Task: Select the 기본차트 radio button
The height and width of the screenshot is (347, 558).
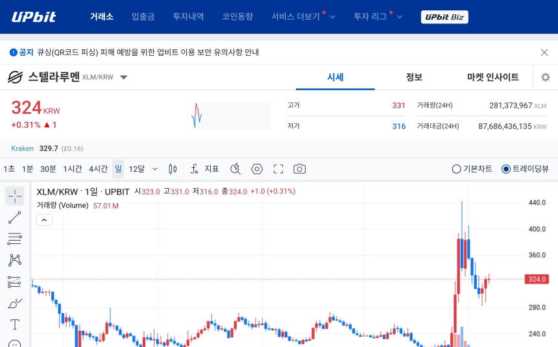Action: [x=456, y=169]
